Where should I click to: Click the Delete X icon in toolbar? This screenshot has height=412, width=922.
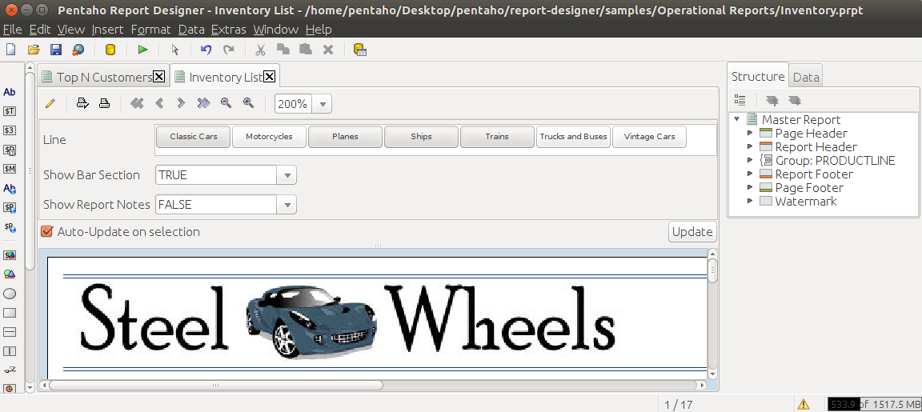click(328, 50)
